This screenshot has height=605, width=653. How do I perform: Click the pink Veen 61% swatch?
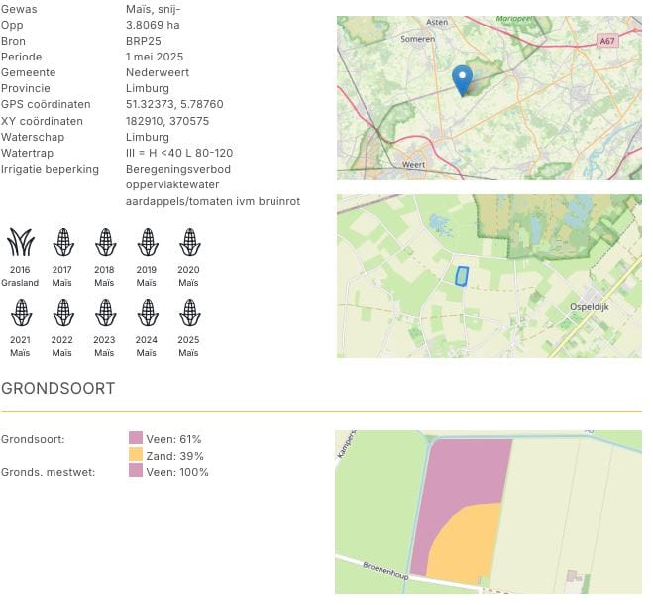click(136, 439)
